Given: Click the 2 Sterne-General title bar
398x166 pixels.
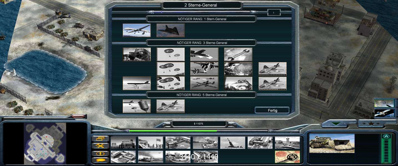Looking at the screenshot, I should [202, 5].
